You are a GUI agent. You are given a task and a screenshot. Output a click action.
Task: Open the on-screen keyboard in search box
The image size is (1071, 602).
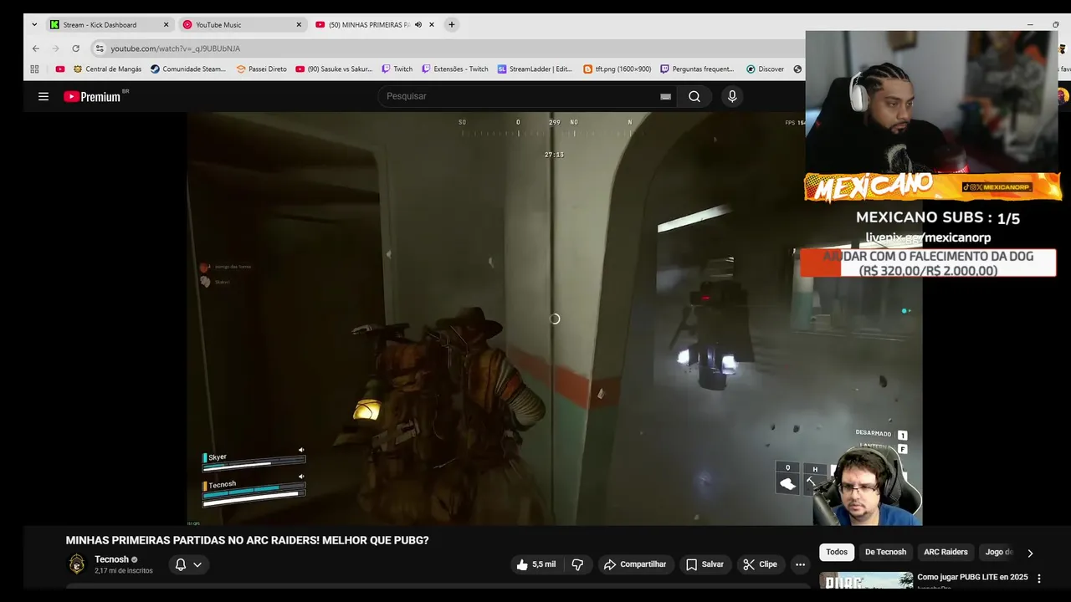pyautogui.click(x=665, y=96)
